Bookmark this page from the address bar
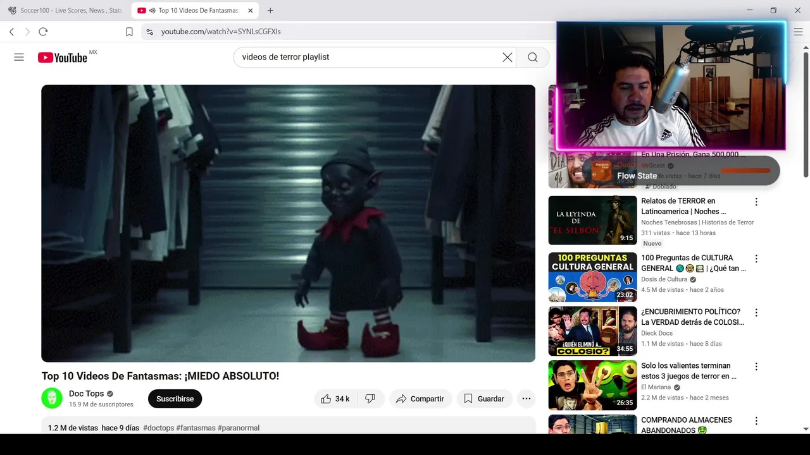The width and height of the screenshot is (810, 455). click(x=129, y=32)
